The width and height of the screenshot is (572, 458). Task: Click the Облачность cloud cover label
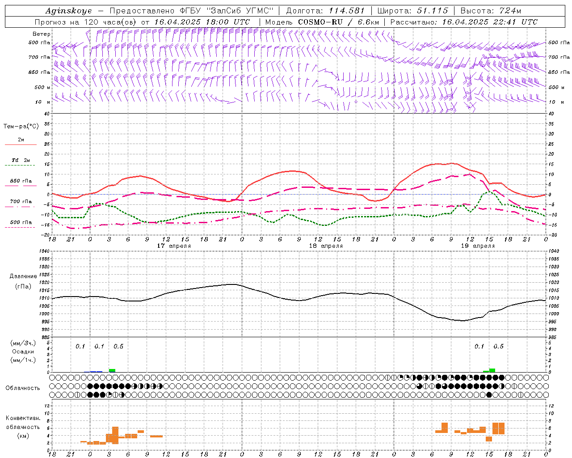[x=23, y=388]
